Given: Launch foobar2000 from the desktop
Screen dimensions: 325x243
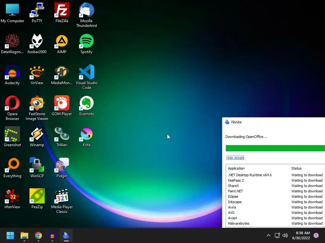Looking at the screenshot, I should (37, 44).
